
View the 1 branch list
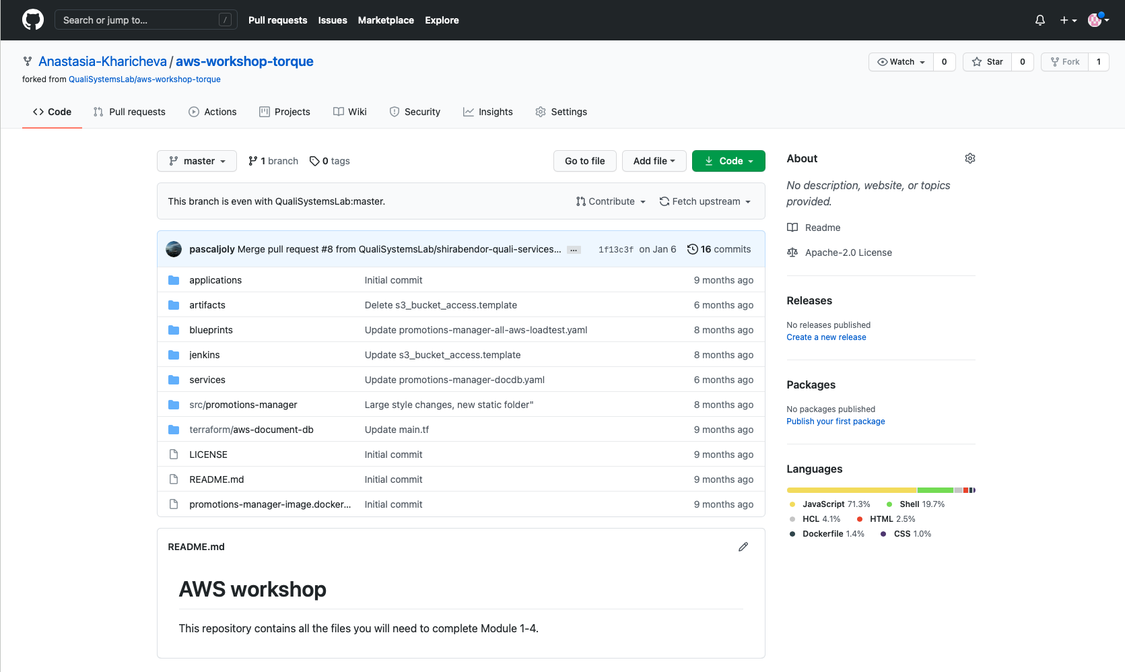click(273, 161)
